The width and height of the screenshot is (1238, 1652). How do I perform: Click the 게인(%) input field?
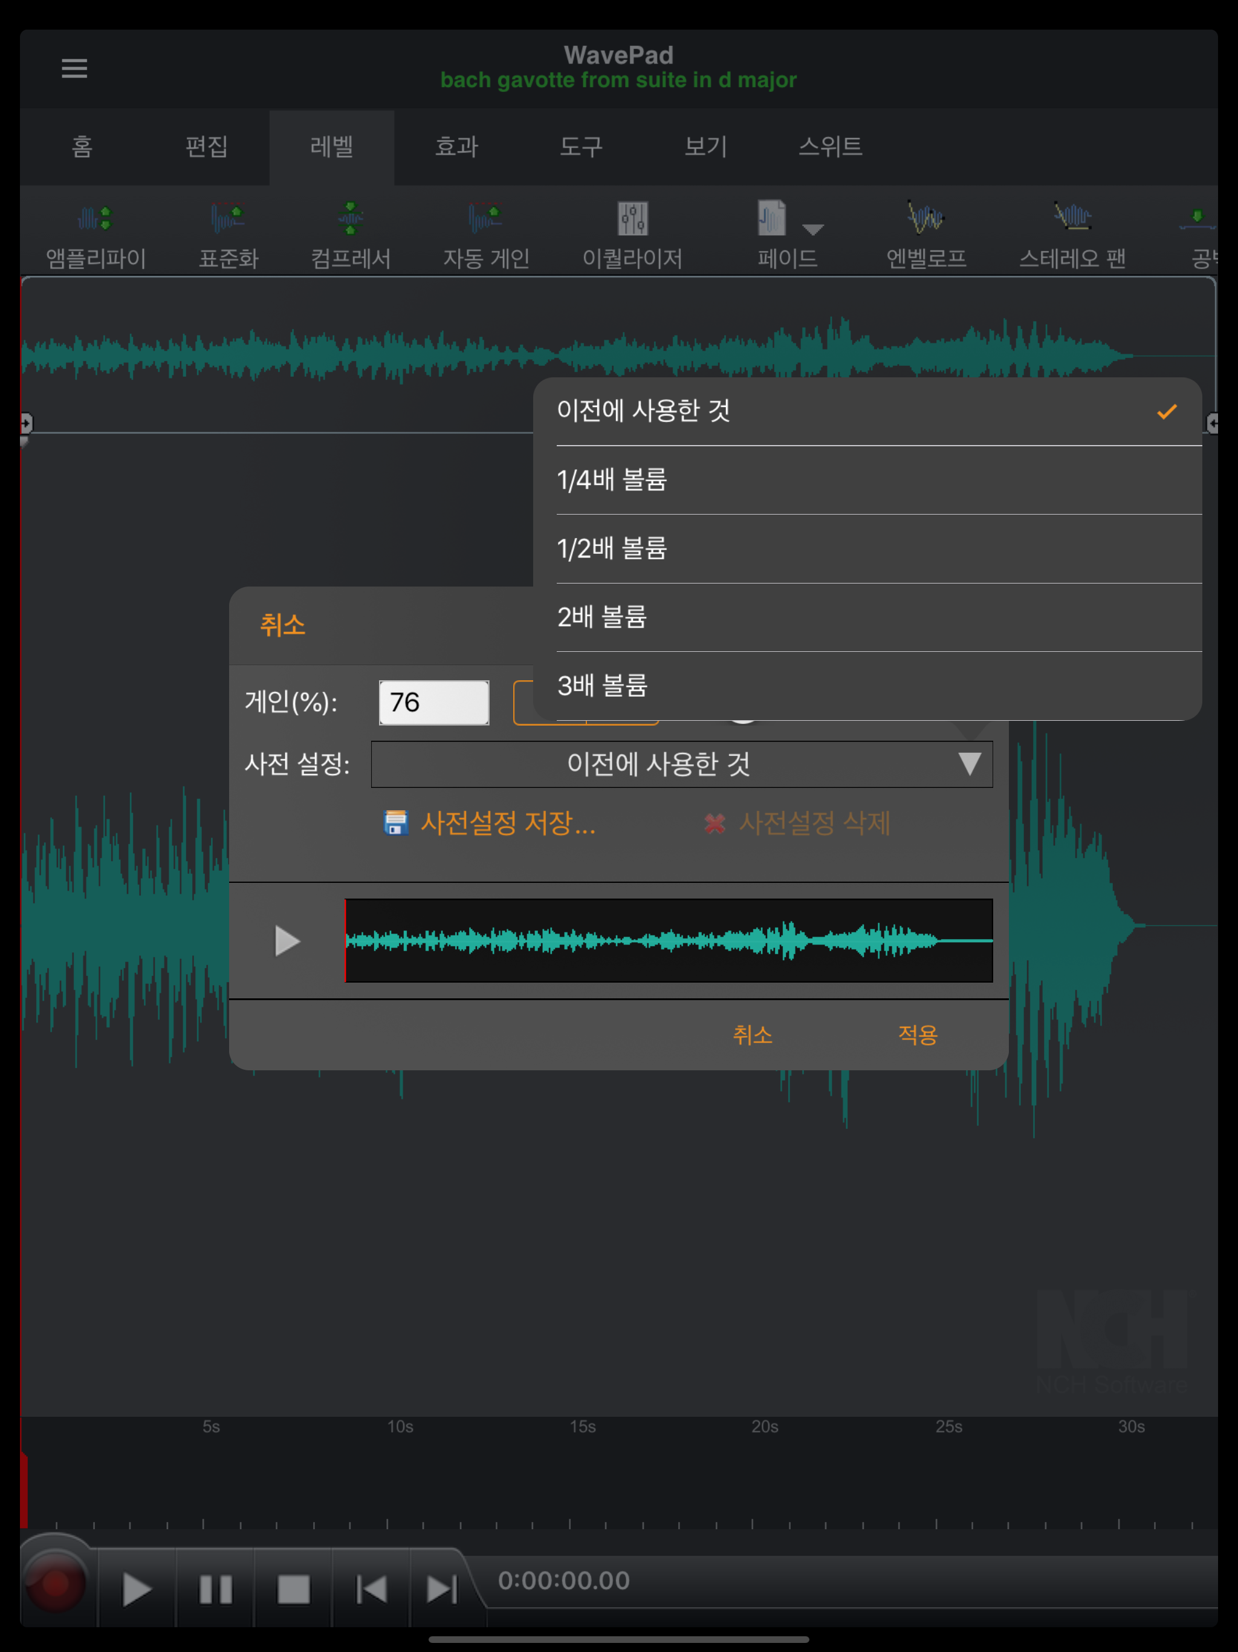[x=434, y=702]
